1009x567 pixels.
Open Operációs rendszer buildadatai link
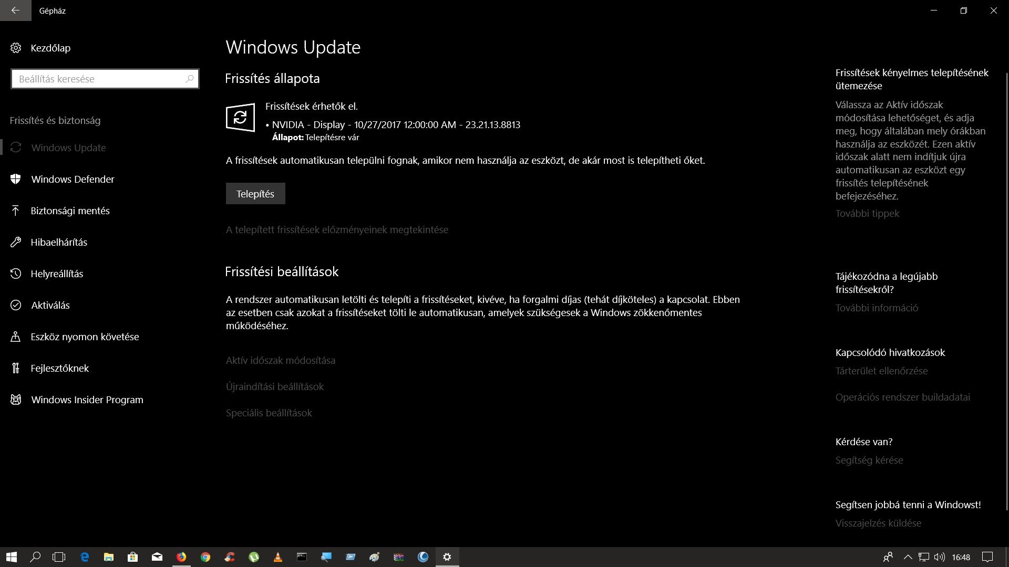(x=903, y=397)
